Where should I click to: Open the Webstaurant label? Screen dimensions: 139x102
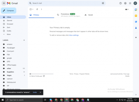13,82
